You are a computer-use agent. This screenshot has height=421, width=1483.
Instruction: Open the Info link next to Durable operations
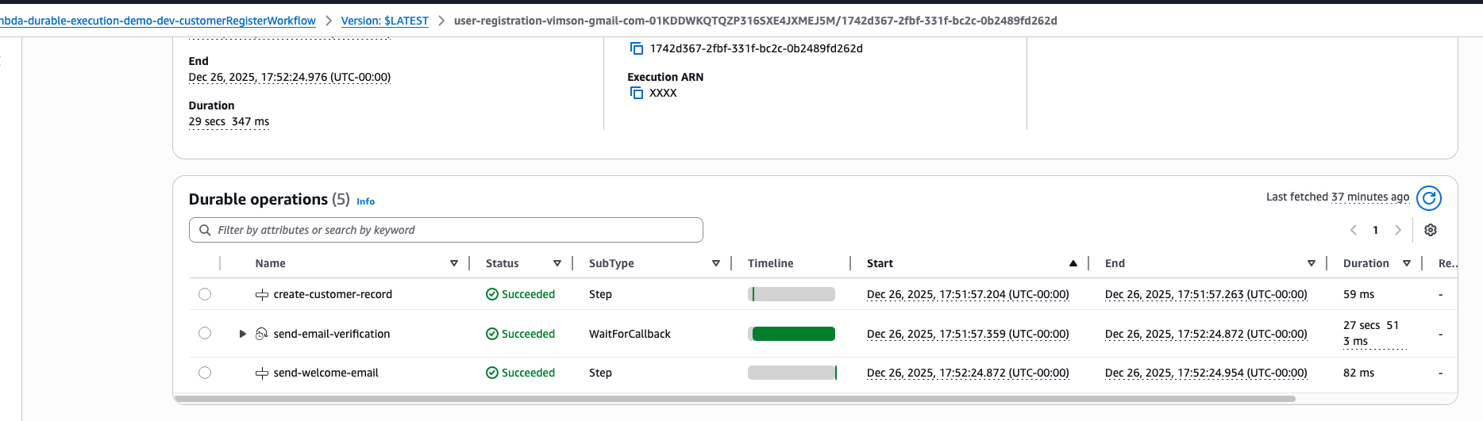(365, 201)
